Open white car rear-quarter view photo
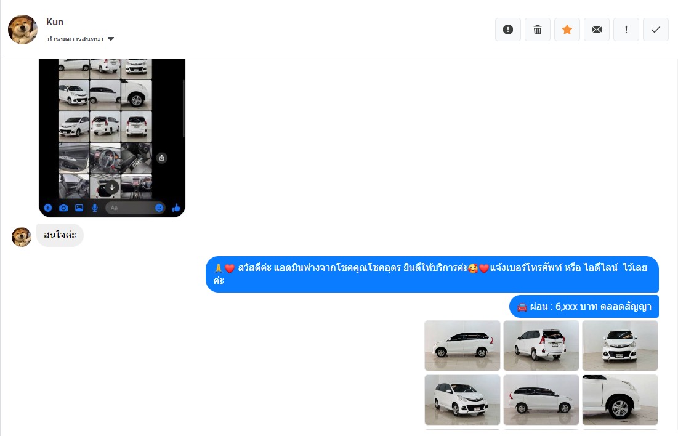 tap(541, 345)
